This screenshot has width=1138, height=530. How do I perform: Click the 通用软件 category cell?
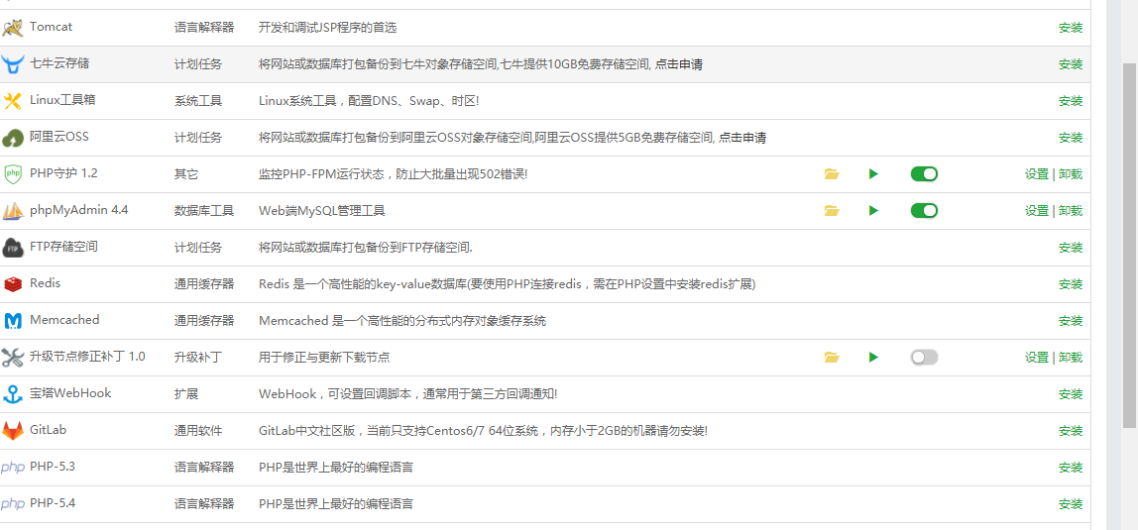coord(198,431)
